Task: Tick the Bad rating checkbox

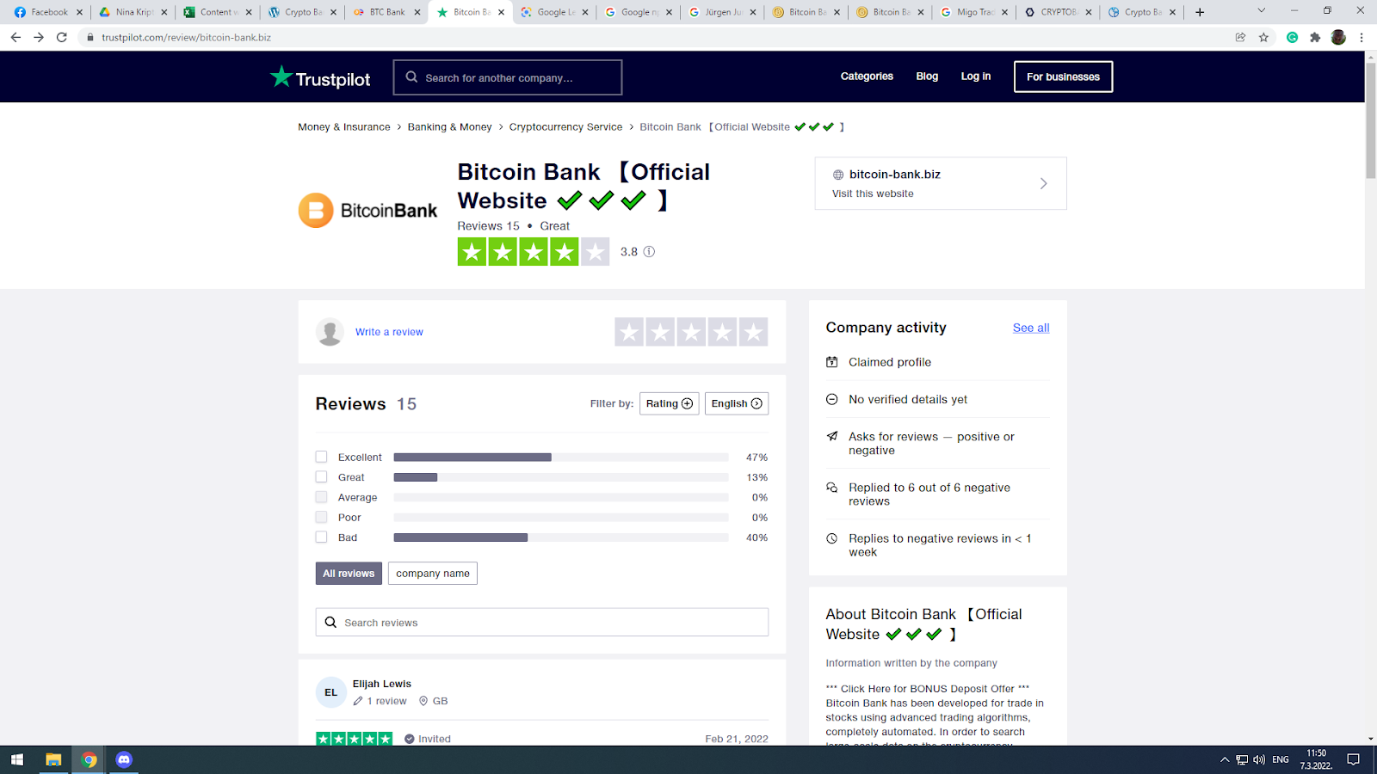Action: [x=321, y=537]
